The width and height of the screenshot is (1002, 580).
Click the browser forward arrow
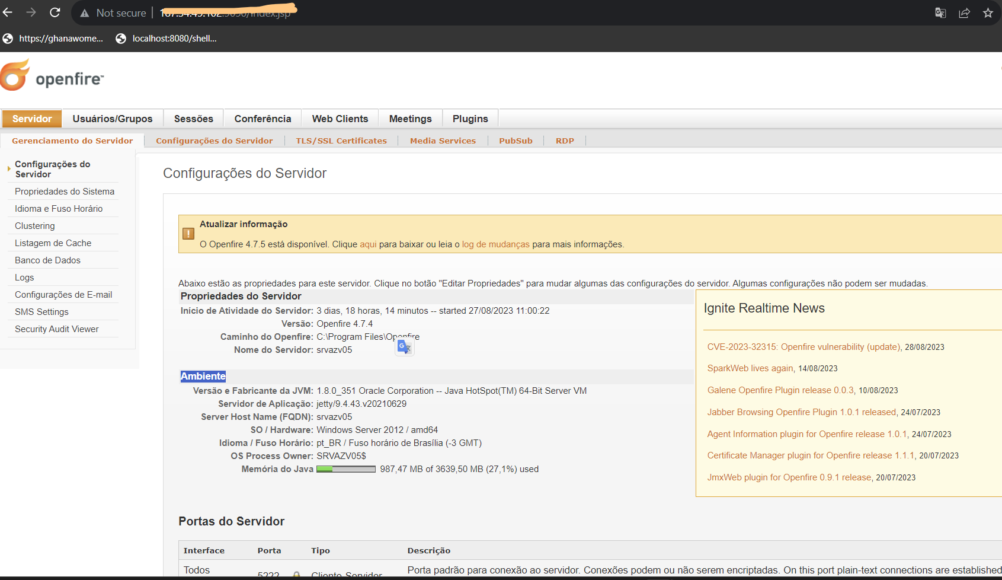31,12
